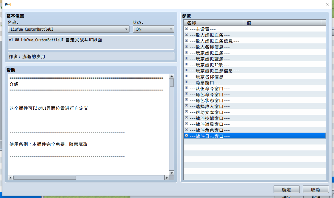The width and height of the screenshot is (334, 198).
Task: Expand the ---战斗角色窗口--- group
Action: [x=186, y=130]
